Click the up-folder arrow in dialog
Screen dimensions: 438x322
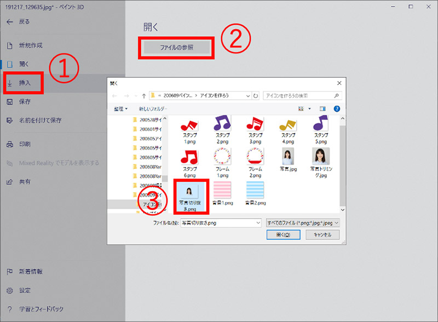coord(143,95)
